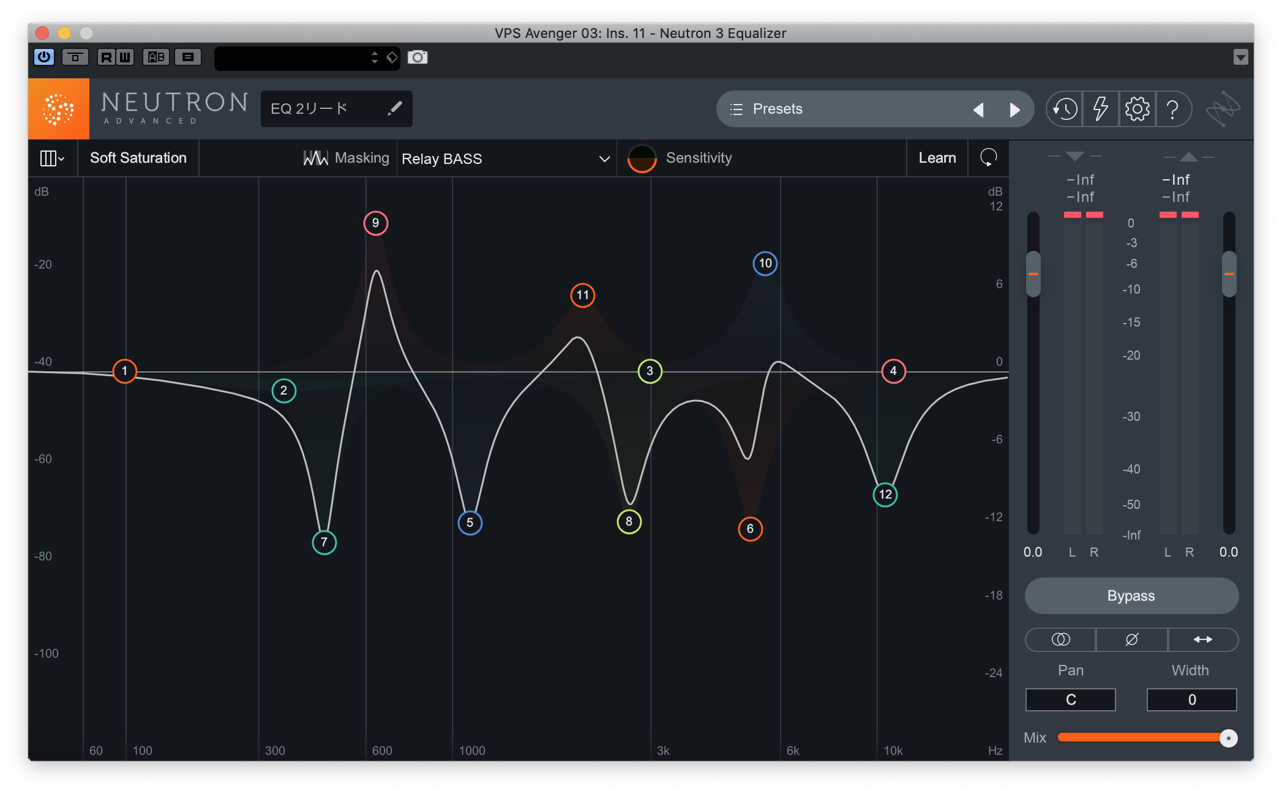1282x794 pixels.
Task: Toggle Soft Saturation
Action: 138,158
